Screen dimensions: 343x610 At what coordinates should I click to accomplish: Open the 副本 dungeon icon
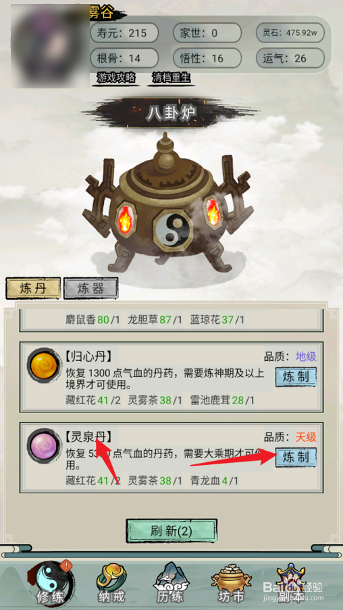291,584
